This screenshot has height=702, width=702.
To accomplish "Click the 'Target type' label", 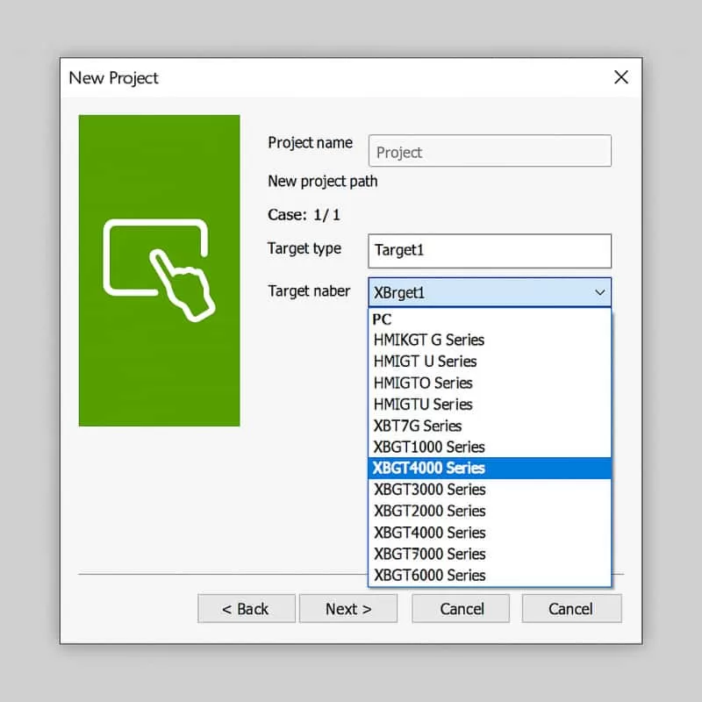I will pos(304,248).
